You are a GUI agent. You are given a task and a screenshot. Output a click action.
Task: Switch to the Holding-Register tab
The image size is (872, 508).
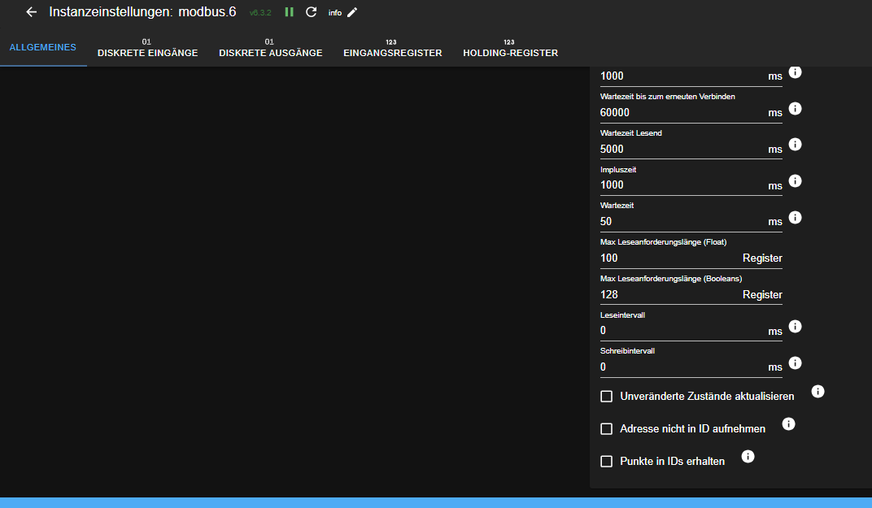tap(510, 53)
